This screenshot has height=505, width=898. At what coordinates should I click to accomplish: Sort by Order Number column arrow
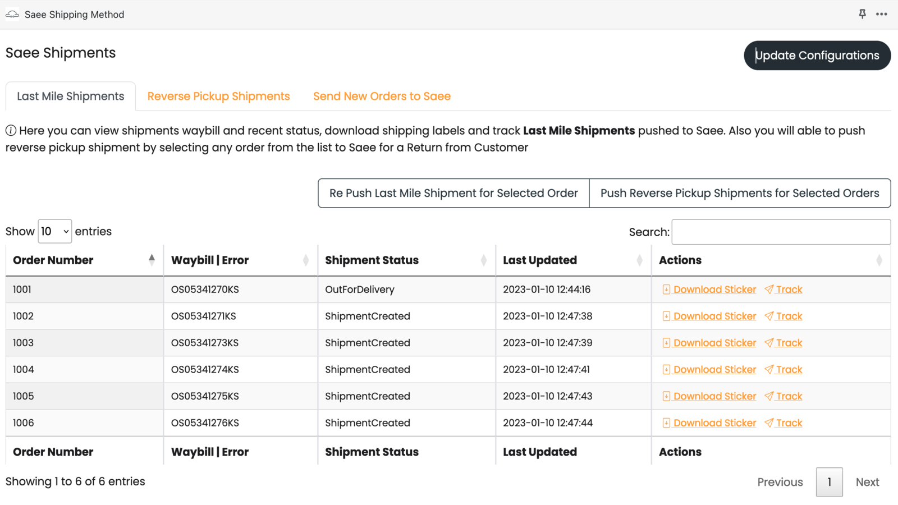point(152,260)
